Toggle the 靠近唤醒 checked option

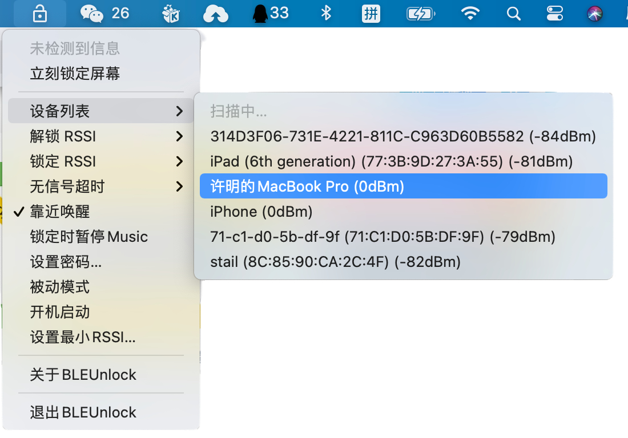[x=101, y=212]
